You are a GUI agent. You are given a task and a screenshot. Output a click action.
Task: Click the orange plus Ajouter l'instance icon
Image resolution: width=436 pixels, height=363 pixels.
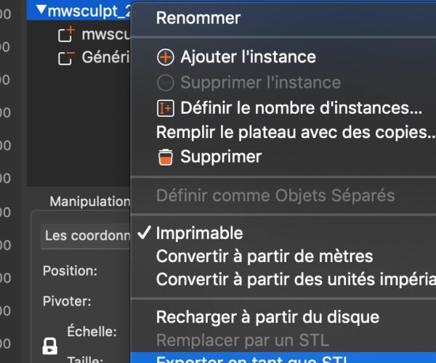pos(166,57)
